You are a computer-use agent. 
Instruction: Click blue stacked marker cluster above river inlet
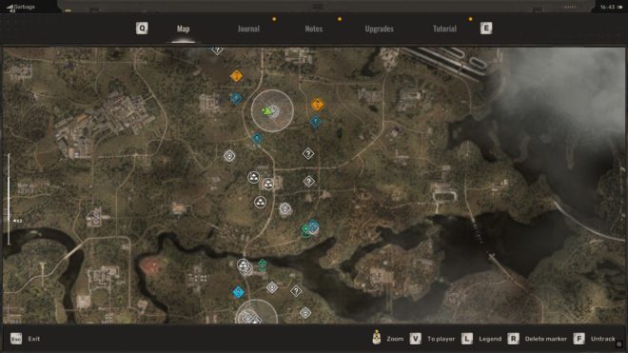pos(313,226)
